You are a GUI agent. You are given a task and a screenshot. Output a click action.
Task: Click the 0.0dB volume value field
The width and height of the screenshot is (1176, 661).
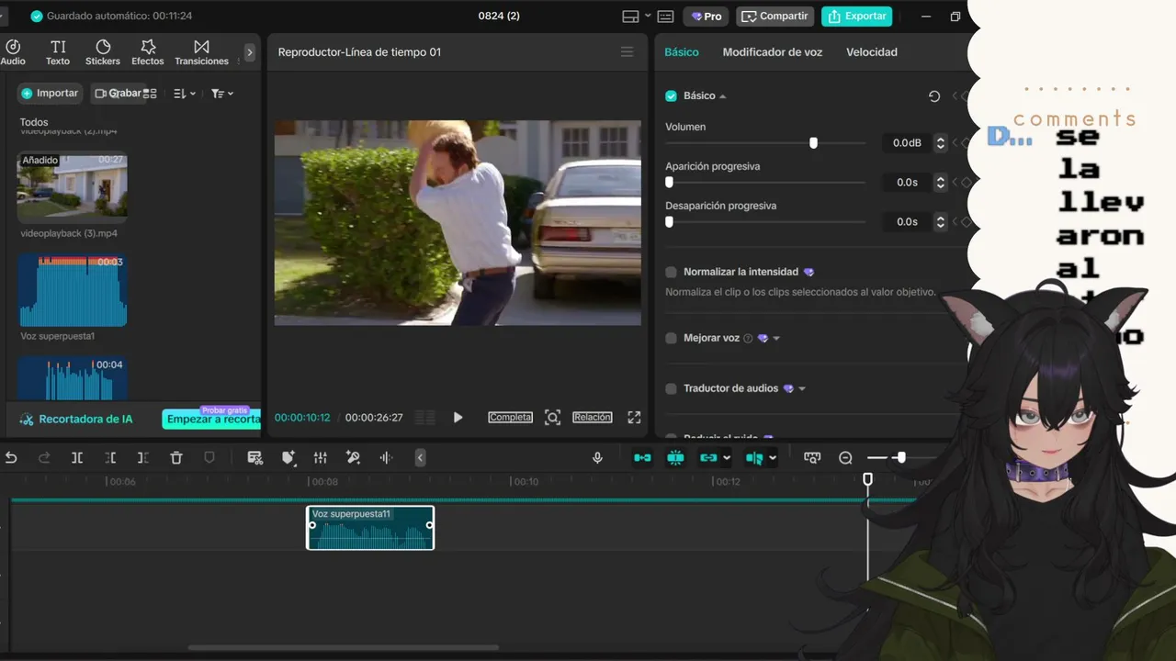(905, 143)
